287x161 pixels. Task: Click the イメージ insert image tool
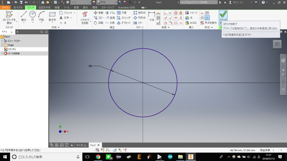(191, 13)
